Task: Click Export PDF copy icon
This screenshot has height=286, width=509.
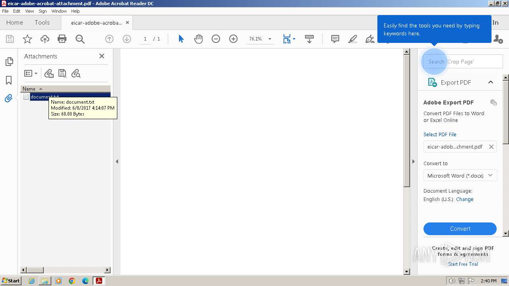Action: pyautogui.click(x=493, y=102)
